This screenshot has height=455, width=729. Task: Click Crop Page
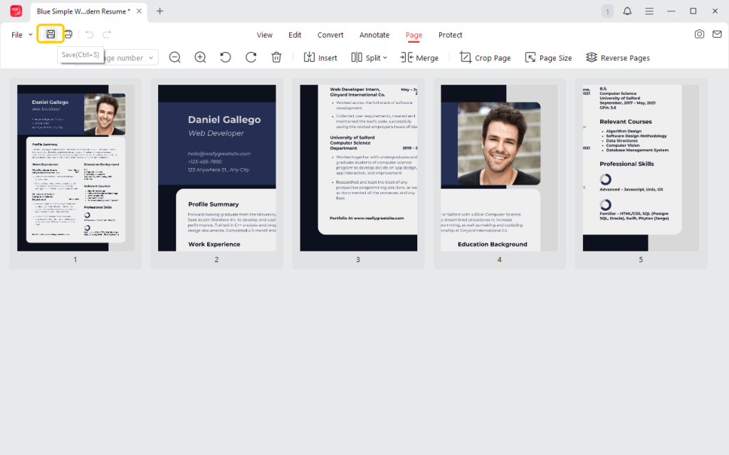[485, 57]
